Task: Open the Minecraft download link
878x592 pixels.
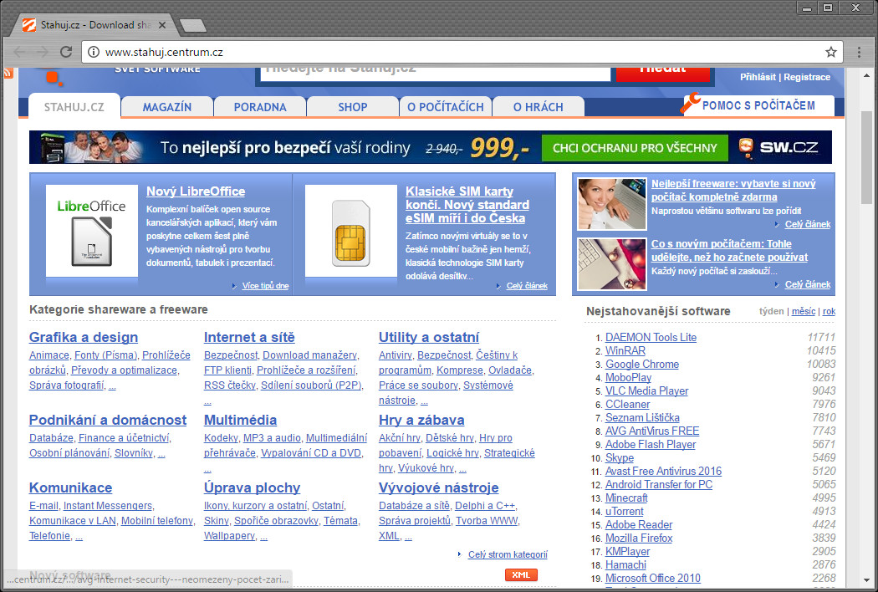Action: tap(626, 498)
